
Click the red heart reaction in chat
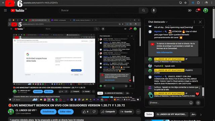pos(197,94)
